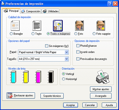119x110 pixels.
Task: Switch to the Utilidades tab
Action: coord(51,11)
